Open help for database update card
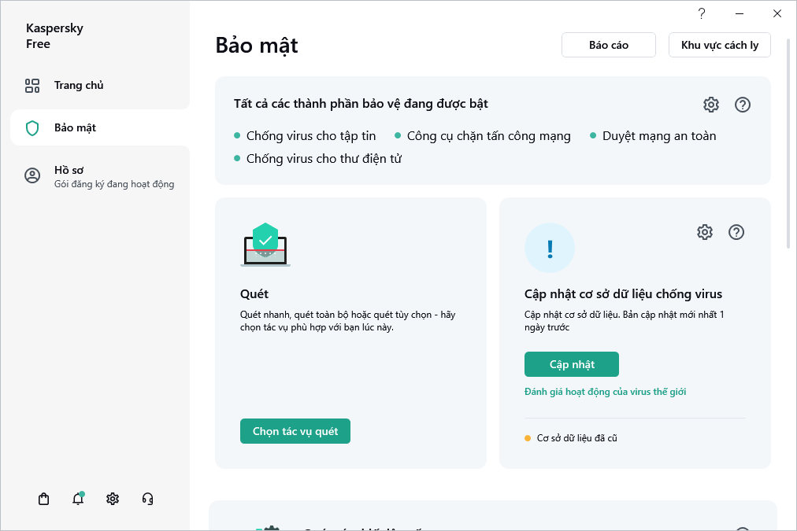 pyautogui.click(x=736, y=232)
